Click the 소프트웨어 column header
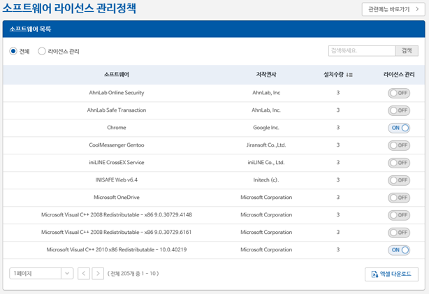This screenshot has height=294, width=429. tap(117, 75)
